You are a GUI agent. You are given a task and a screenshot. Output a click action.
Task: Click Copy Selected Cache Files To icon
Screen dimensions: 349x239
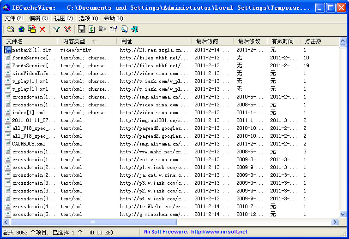pyautogui.click(x=32, y=29)
